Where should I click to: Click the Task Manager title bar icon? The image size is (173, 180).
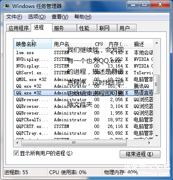coord(7,6)
